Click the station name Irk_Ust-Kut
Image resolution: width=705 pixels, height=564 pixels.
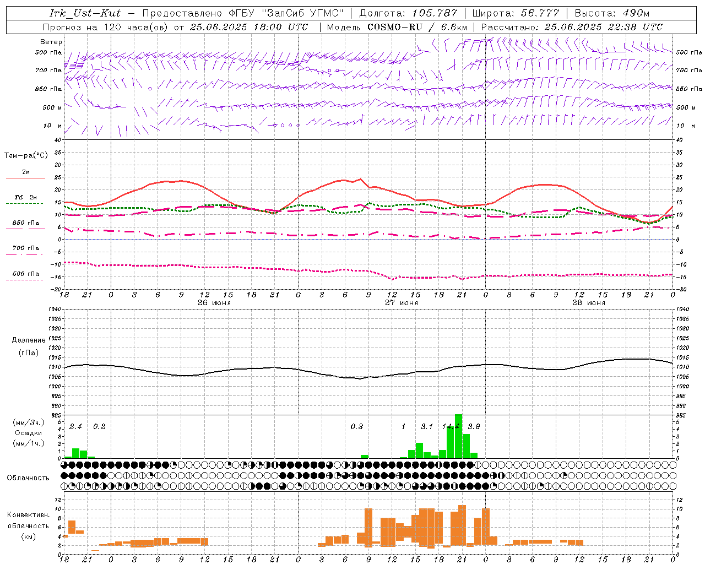click(85, 13)
